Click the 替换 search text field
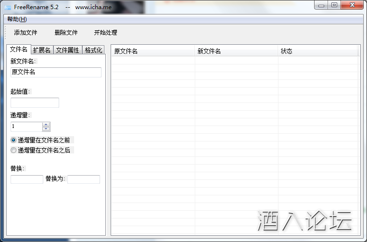Image resolution: width=367 pixels, height=242 pixels. 27,179
